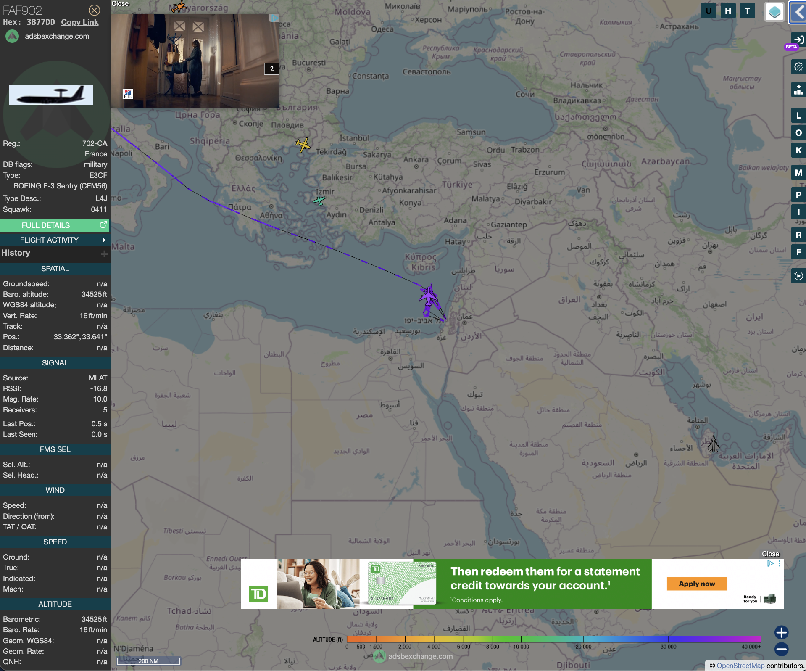The height and width of the screenshot is (671, 806).
Task: Click Apply now in TD ad
Action: pyautogui.click(x=697, y=584)
